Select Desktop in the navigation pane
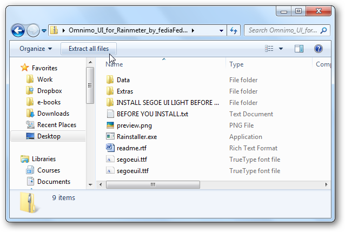This screenshot has width=345, height=232. click(48, 136)
